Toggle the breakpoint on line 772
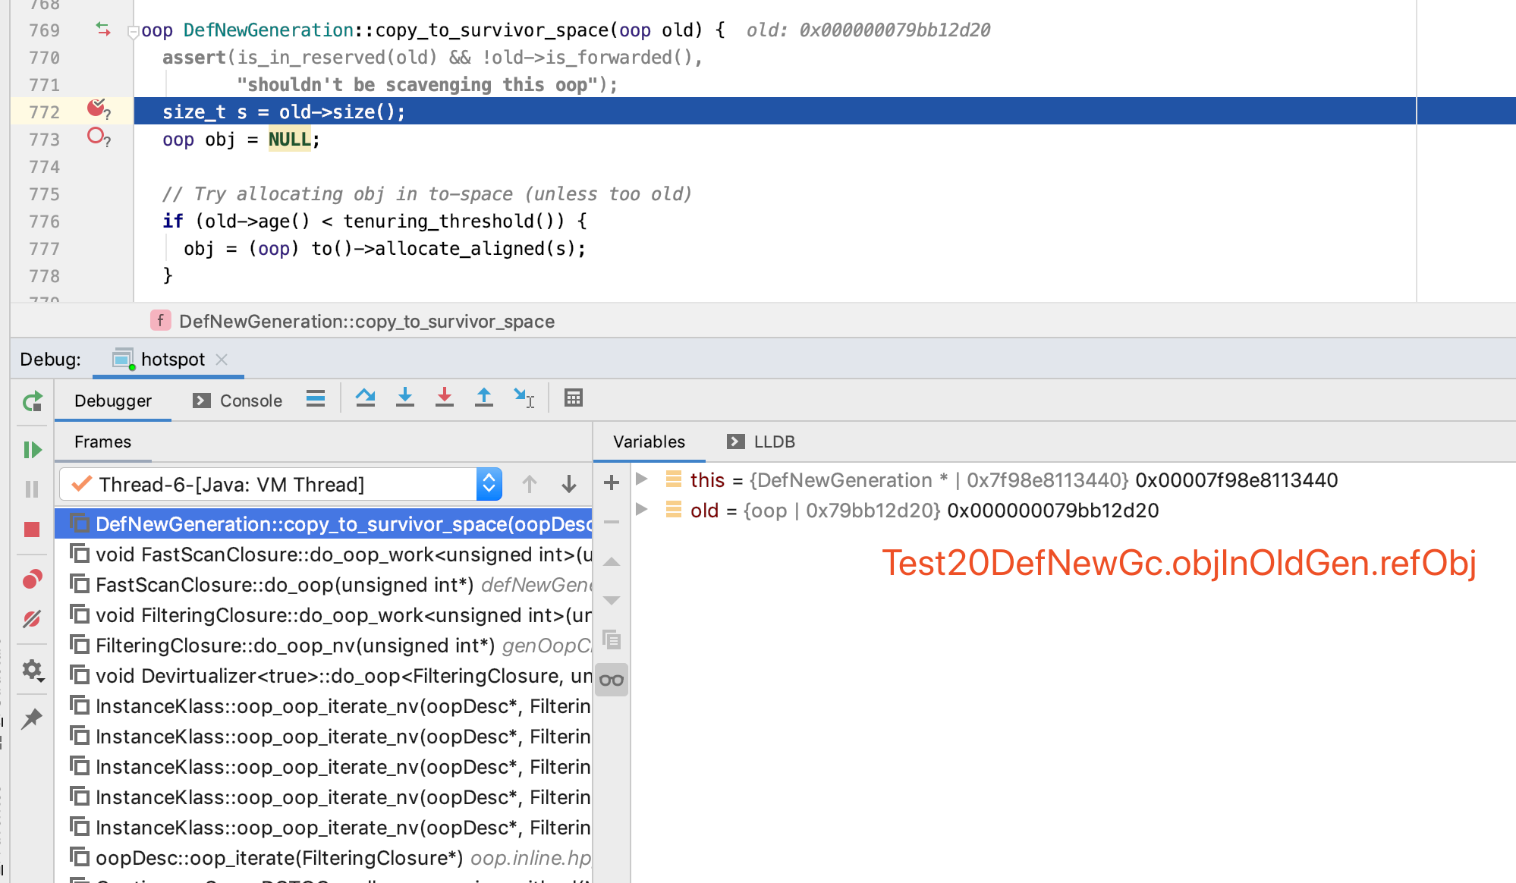This screenshot has height=883, width=1516. point(96,108)
